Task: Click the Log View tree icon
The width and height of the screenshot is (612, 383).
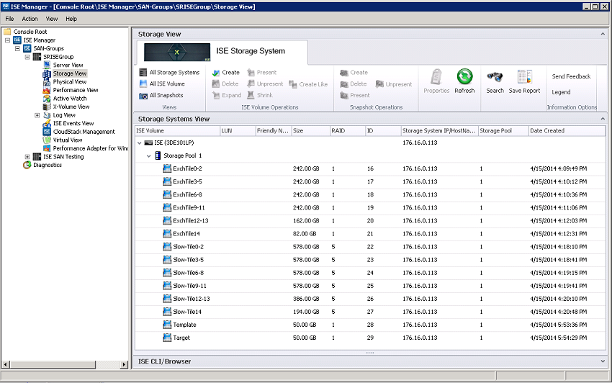Action: click(x=47, y=115)
